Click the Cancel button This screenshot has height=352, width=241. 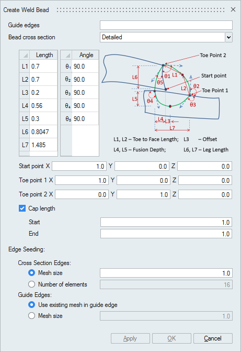click(x=213, y=338)
